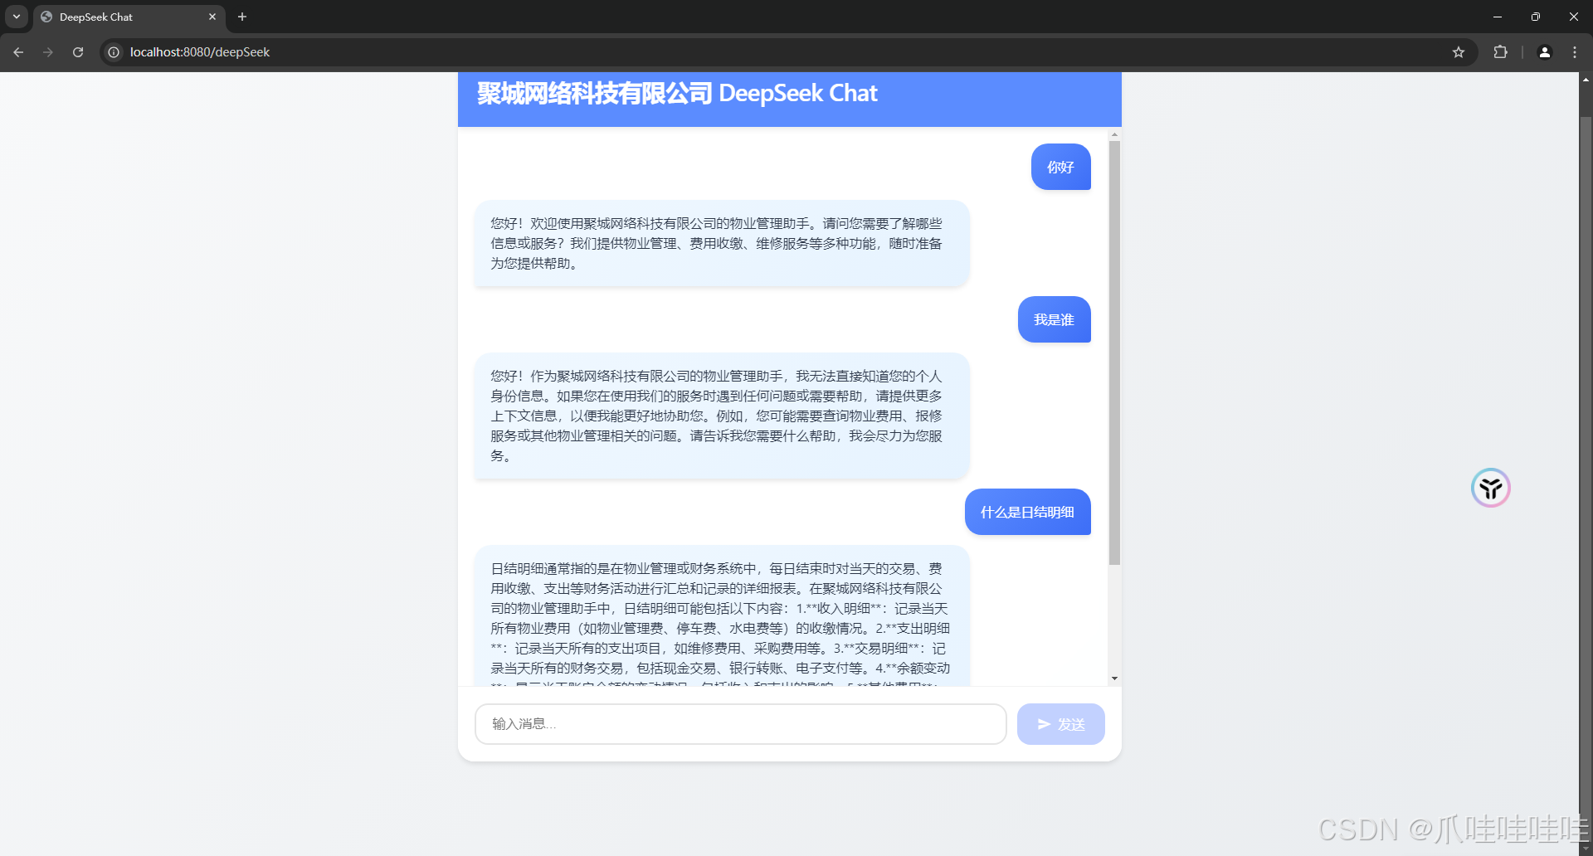The image size is (1593, 856).
Task: Restore down the browser window
Action: coord(1536,17)
